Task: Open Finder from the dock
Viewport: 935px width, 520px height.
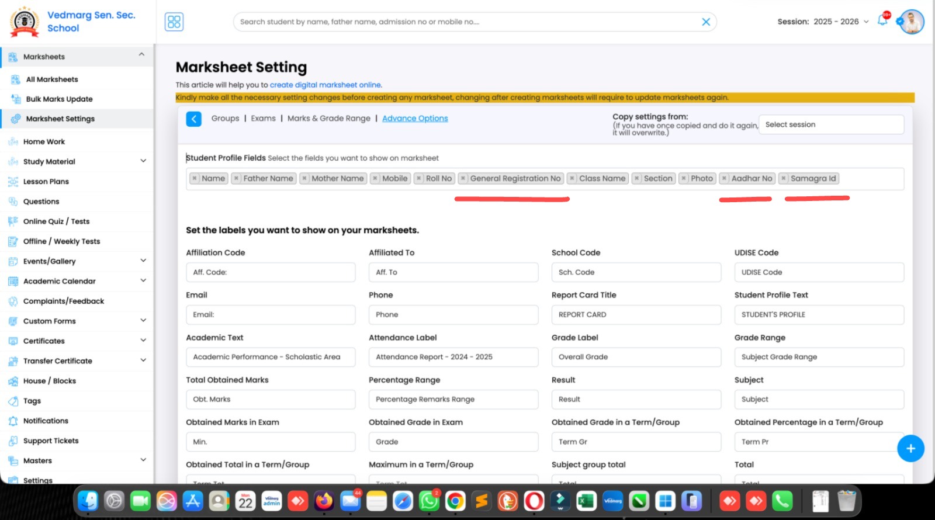Action: (x=88, y=501)
